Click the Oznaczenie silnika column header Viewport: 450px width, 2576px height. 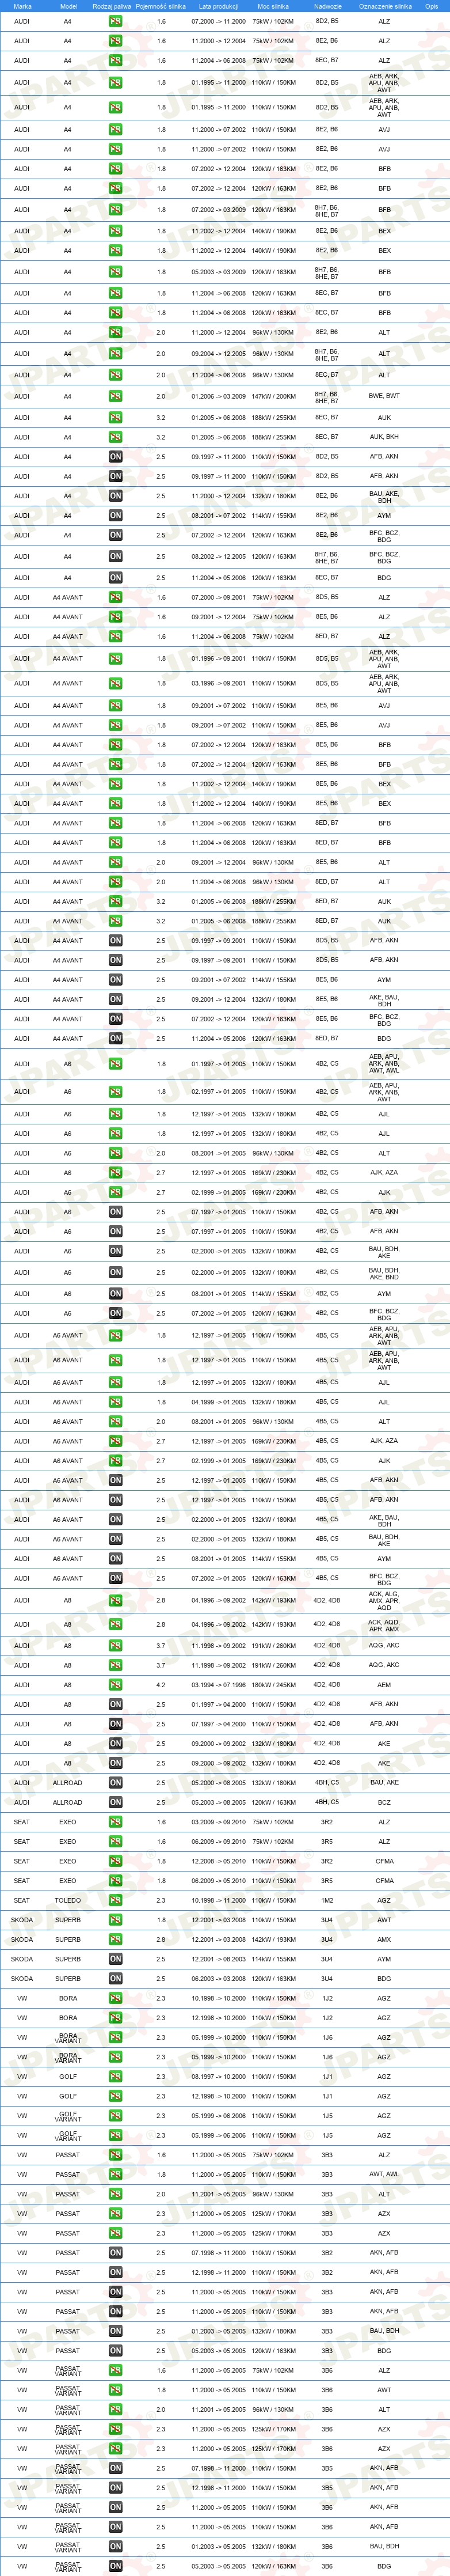[x=385, y=6]
